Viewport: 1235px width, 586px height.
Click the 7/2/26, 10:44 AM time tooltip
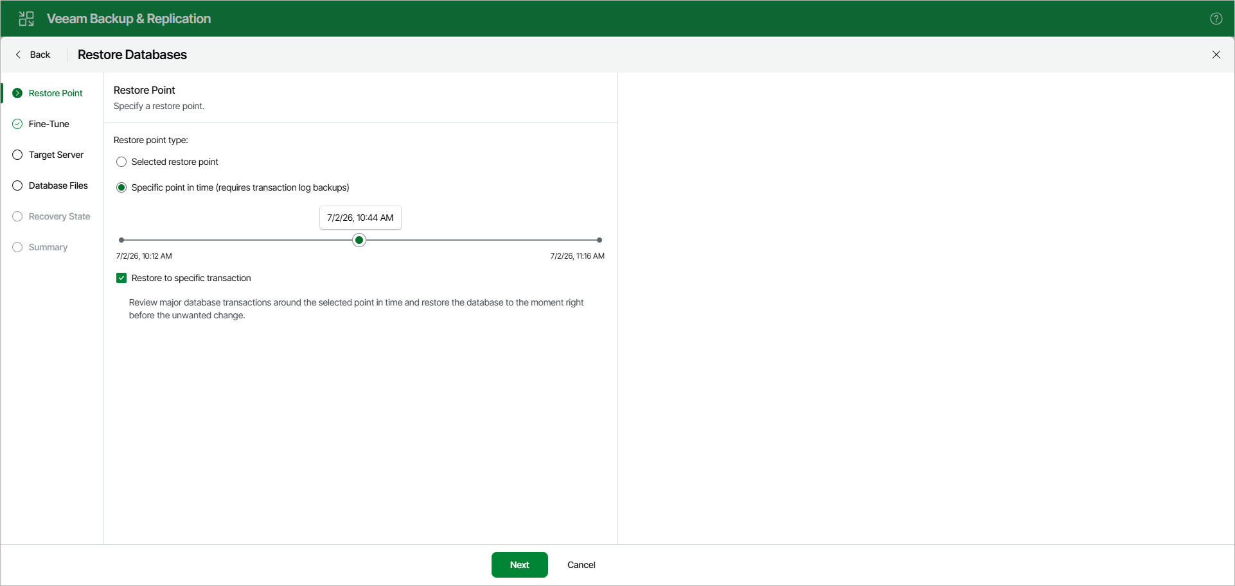coord(360,218)
